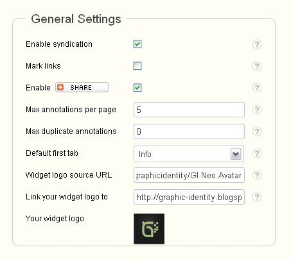Open help icon for Enable syndication

(256, 44)
